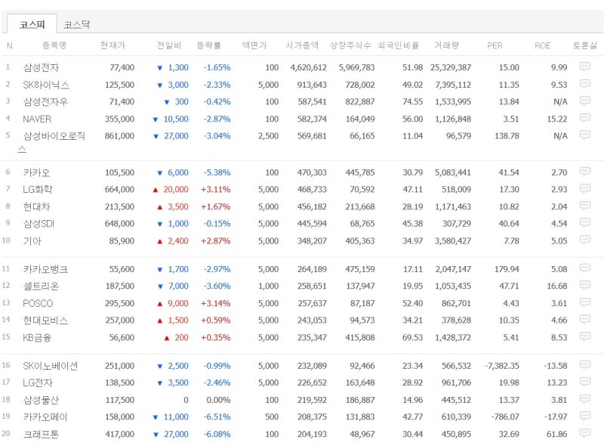Open discussion board icon for 기아

click(x=584, y=240)
